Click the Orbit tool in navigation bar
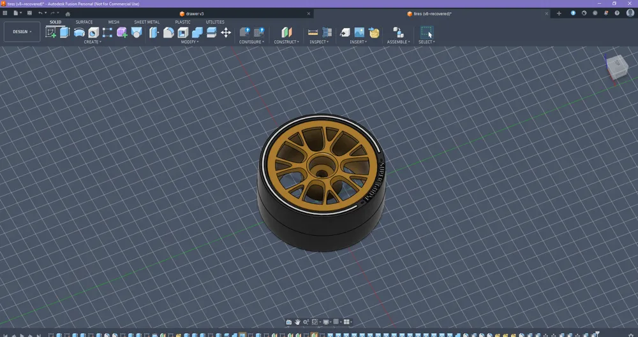Image resolution: width=638 pixels, height=337 pixels. click(x=289, y=322)
